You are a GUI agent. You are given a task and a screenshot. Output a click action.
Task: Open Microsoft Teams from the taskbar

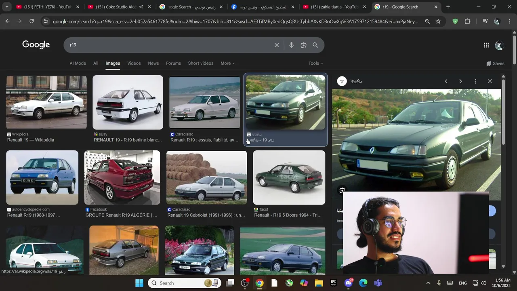[x=378, y=283]
